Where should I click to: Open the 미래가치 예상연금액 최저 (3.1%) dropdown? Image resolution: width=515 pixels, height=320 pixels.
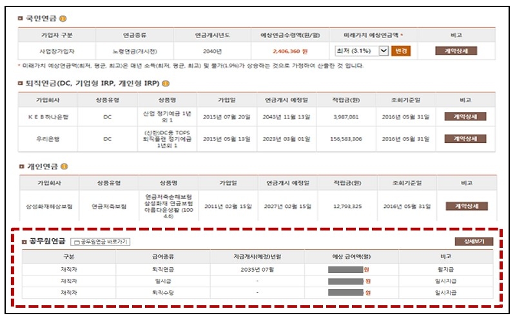tap(362, 51)
